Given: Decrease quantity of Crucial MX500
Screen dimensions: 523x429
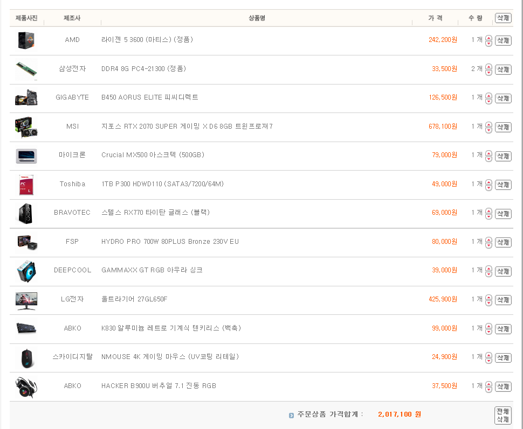Looking at the screenshot, I should pos(488,159).
